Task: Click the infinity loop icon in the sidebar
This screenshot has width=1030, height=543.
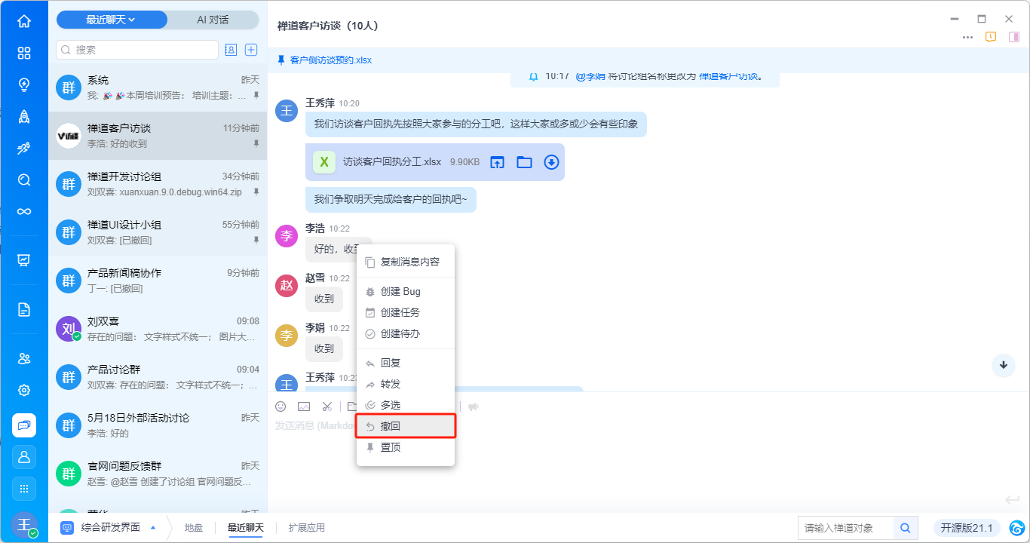Action: point(24,211)
